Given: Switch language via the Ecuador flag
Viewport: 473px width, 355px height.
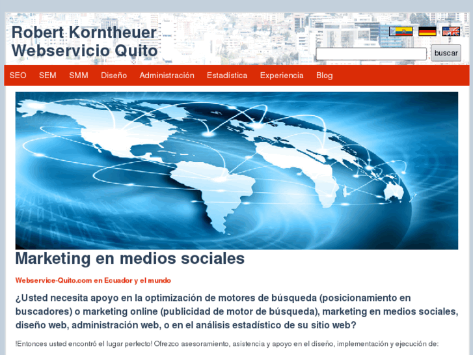Looking at the screenshot, I should coord(401,31).
